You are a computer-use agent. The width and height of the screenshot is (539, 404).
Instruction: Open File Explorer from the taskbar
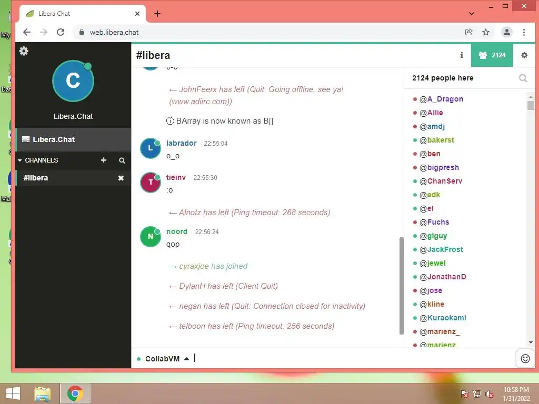point(43,393)
